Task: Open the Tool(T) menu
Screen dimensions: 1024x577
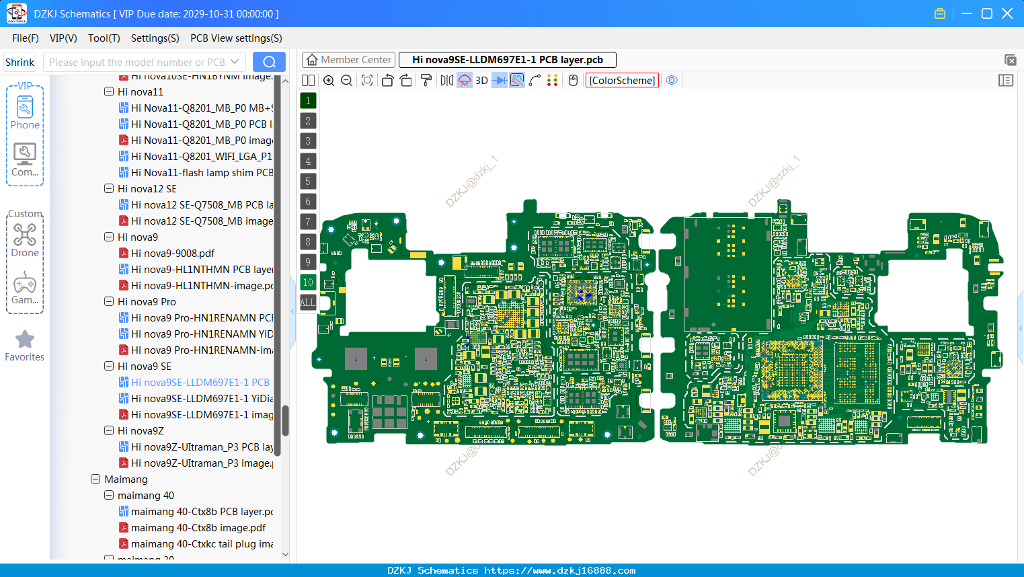Action: click(x=104, y=38)
